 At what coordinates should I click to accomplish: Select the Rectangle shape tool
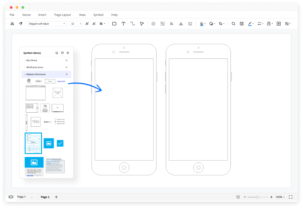point(114,23)
